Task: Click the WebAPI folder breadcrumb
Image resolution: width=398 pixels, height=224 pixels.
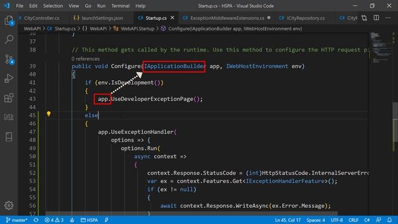Action: click(32, 29)
